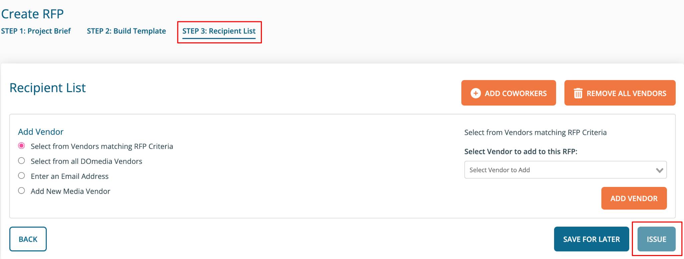684x259 pixels.
Task: Click REMOVE ALL VENDORS button label
Action: 626,93
